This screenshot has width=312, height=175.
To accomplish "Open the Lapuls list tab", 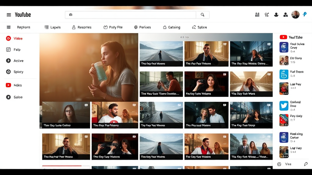I will [53, 27].
